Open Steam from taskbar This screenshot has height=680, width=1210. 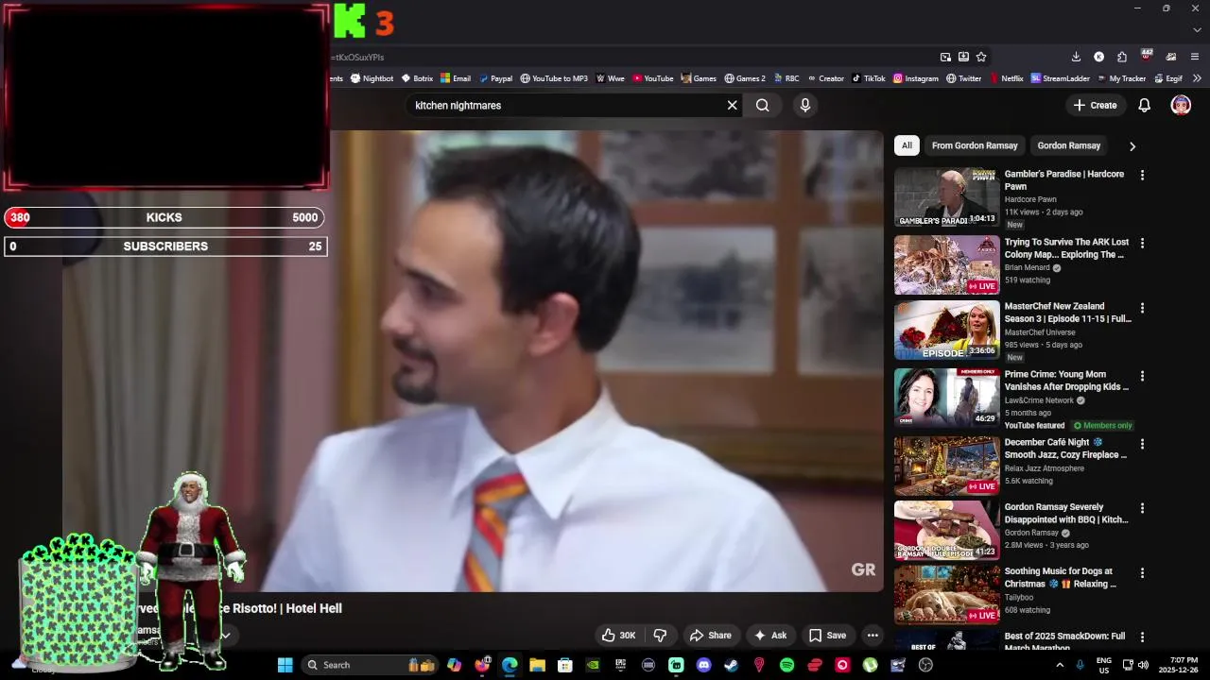pos(731,665)
